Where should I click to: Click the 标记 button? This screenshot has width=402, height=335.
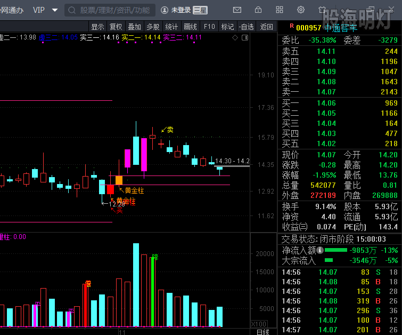pos(227,27)
